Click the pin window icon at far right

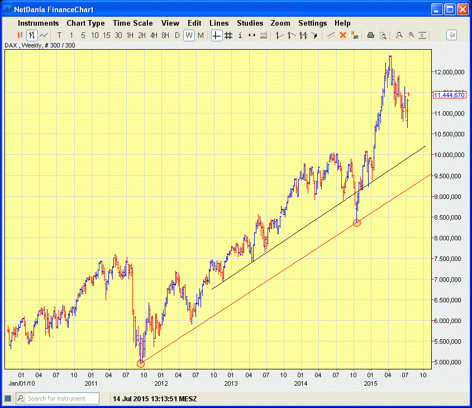point(452,35)
